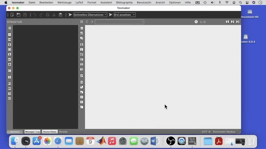Apply bold text with the B icon
Viewport: 266px width, 149px height.
point(81,44)
